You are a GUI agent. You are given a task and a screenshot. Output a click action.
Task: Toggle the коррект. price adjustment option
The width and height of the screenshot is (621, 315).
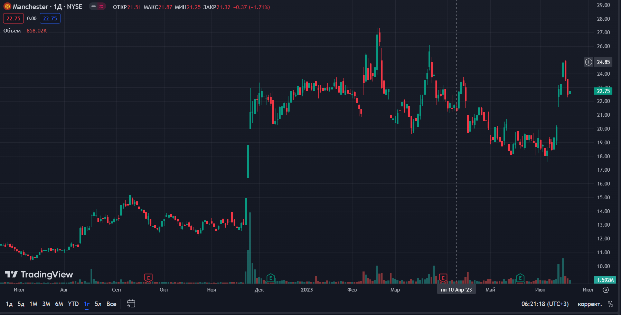[x=590, y=304]
